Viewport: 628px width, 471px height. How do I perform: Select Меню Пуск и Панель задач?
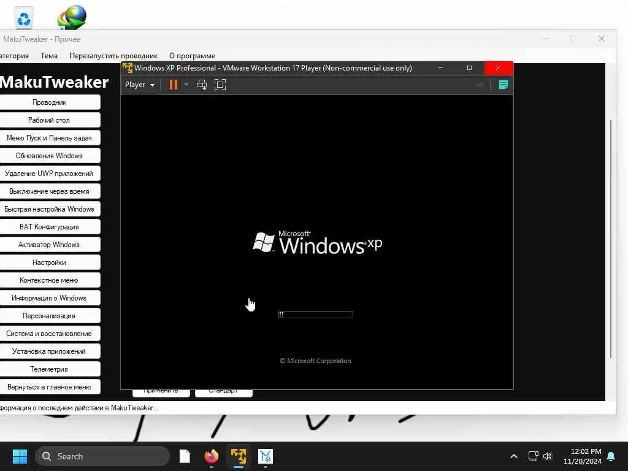point(50,138)
